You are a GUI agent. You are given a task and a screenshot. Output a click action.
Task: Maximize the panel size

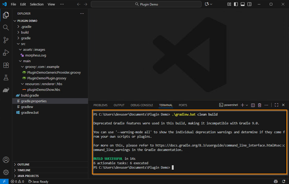[277, 105]
